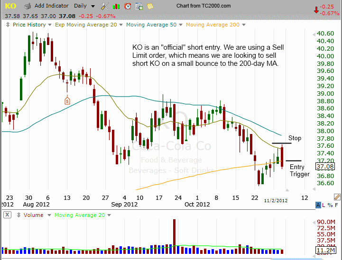The height and width of the screenshot is (260, 342).
Task: Click the Sep 2012 date axis label
Action: pos(124,205)
